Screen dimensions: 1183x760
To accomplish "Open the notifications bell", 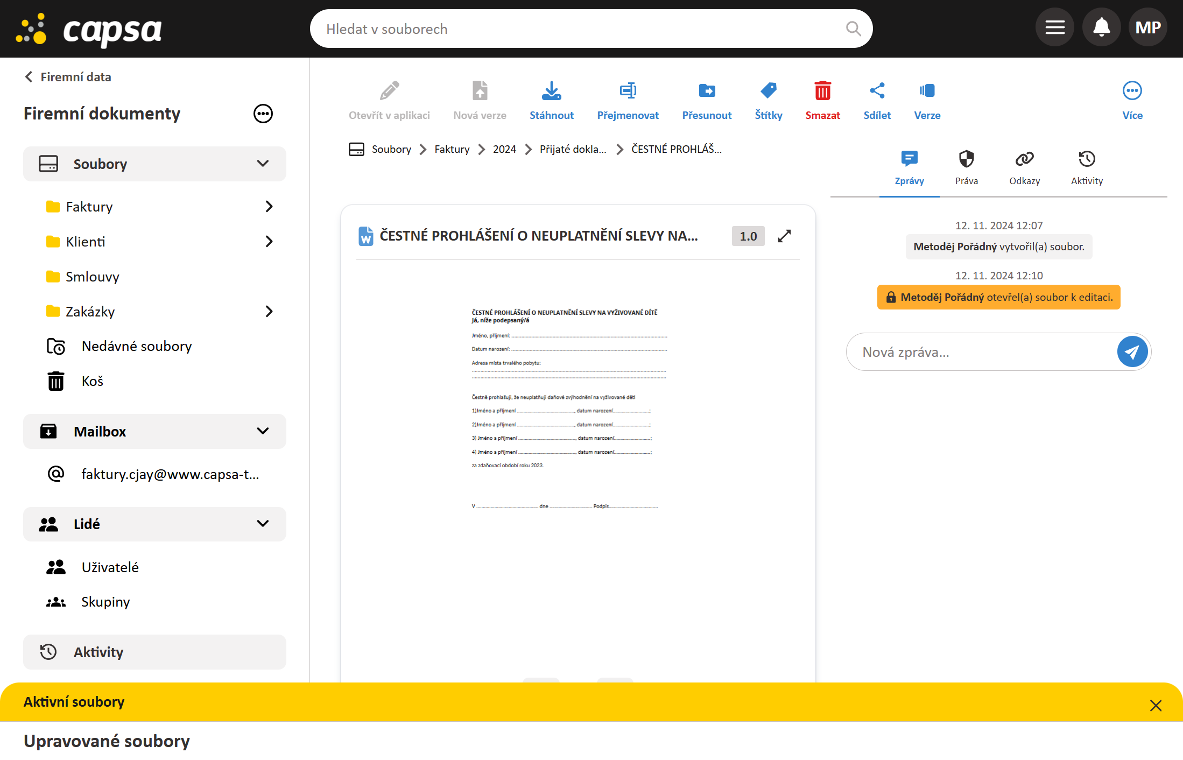I will pyautogui.click(x=1101, y=27).
